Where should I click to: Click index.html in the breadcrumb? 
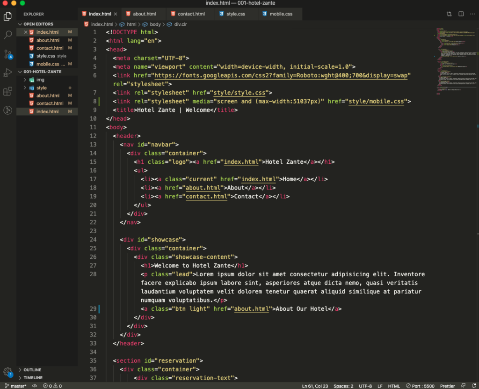pyautogui.click(x=102, y=24)
